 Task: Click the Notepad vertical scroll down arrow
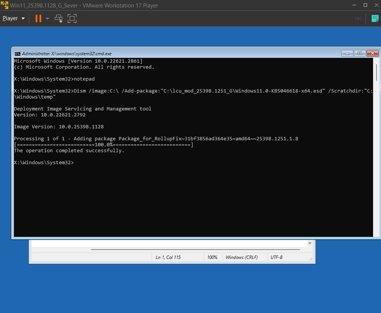click(310, 243)
